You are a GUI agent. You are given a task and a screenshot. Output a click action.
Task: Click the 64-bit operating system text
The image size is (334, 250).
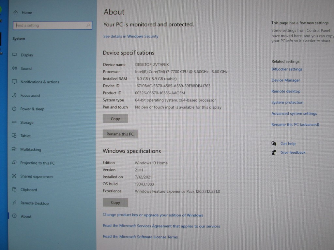pyautogui.click(x=175, y=100)
